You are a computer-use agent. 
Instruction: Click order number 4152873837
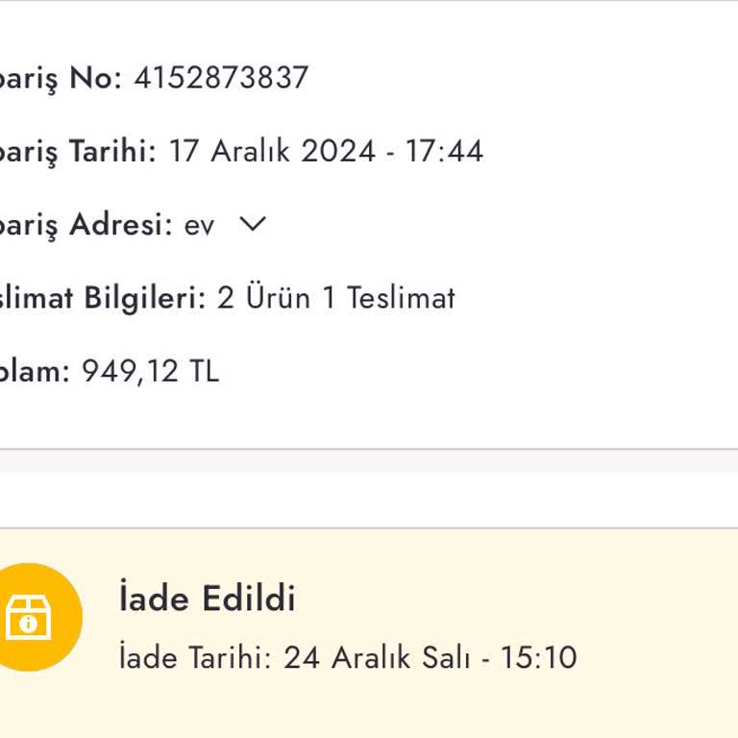221,78
